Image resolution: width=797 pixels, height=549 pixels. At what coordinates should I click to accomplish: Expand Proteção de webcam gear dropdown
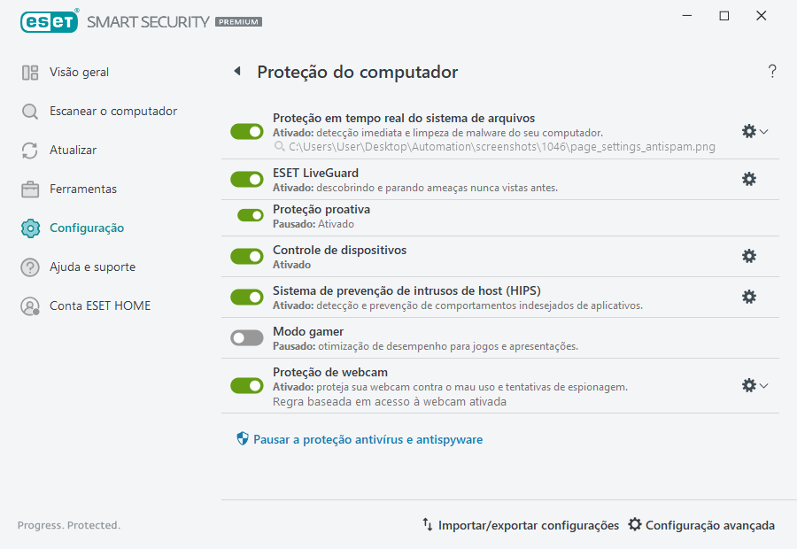[x=763, y=385]
